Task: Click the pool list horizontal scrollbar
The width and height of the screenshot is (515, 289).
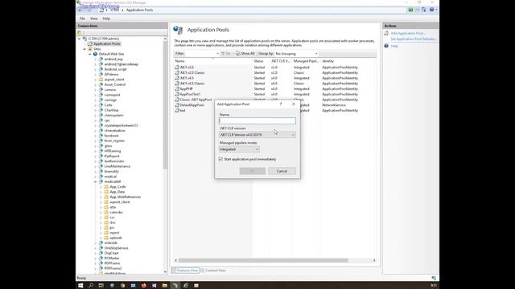Action: point(263,260)
